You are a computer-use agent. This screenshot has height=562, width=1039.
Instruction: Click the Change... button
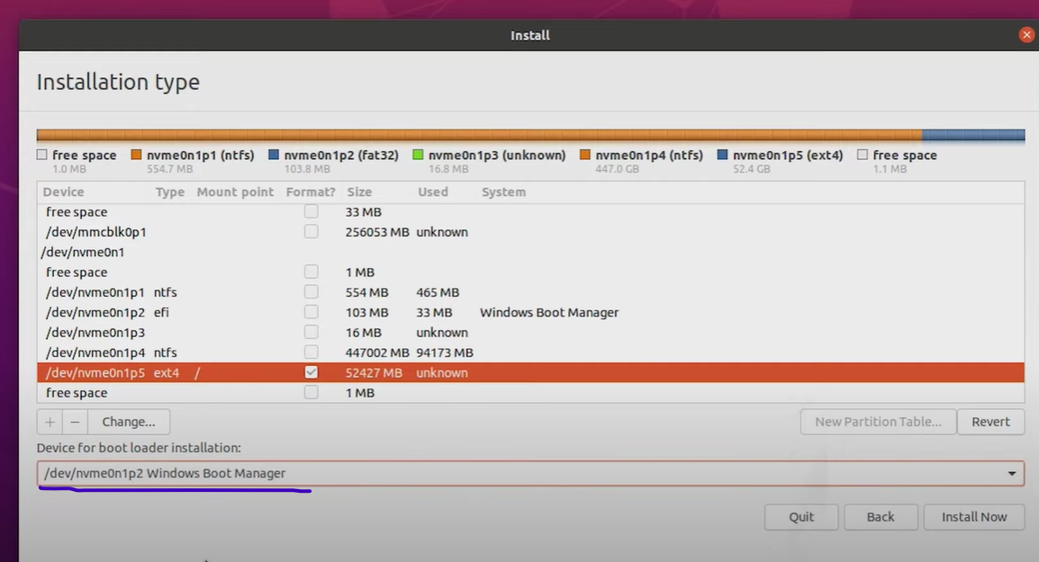pyautogui.click(x=129, y=422)
